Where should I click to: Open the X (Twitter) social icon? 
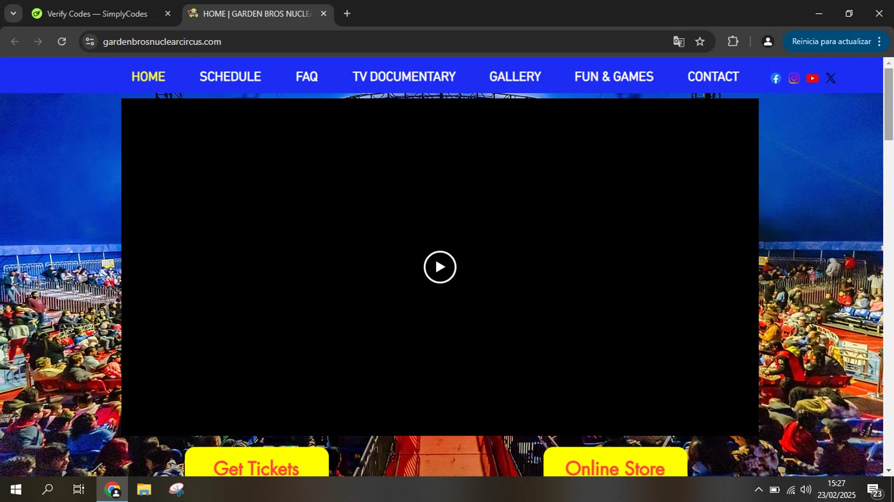831,78
